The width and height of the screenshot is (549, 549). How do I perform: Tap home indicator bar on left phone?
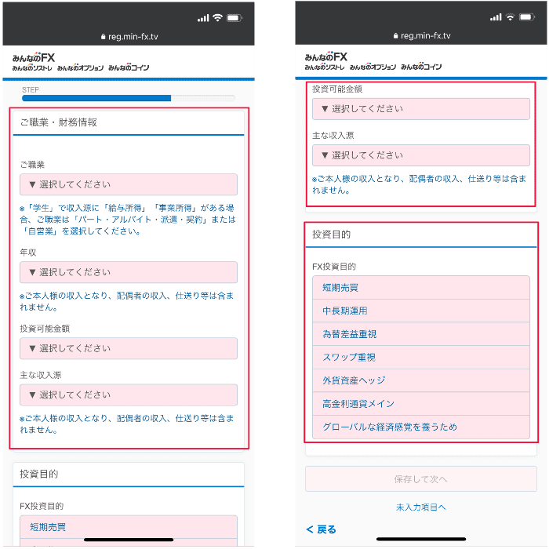(x=129, y=540)
